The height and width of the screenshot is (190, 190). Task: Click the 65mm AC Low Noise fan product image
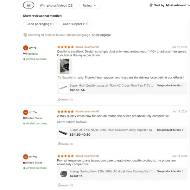click(x=63, y=132)
